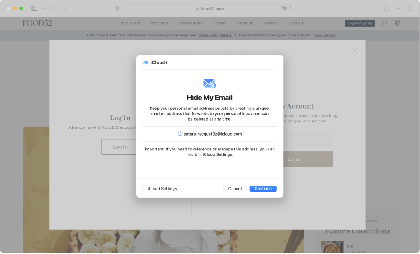Open the sidebar dropdown chevron
Image resolution: width=420 pixels, height=254 pixels.
point(42,9)
